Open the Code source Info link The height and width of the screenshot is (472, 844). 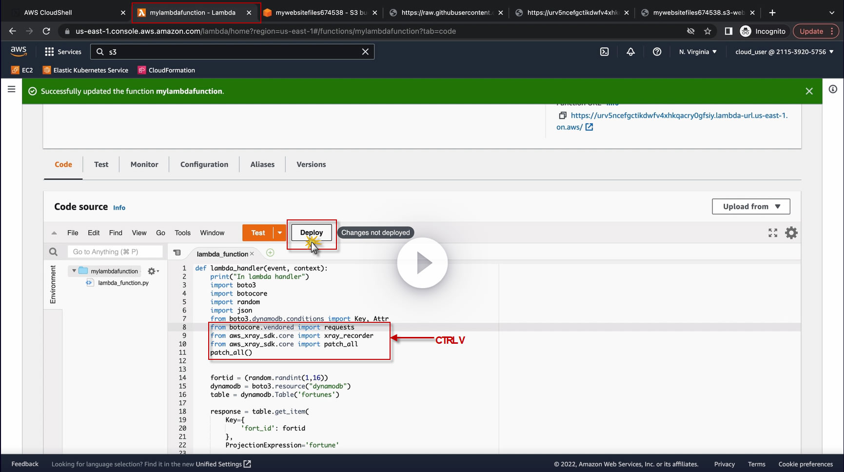tap(119, 208)
